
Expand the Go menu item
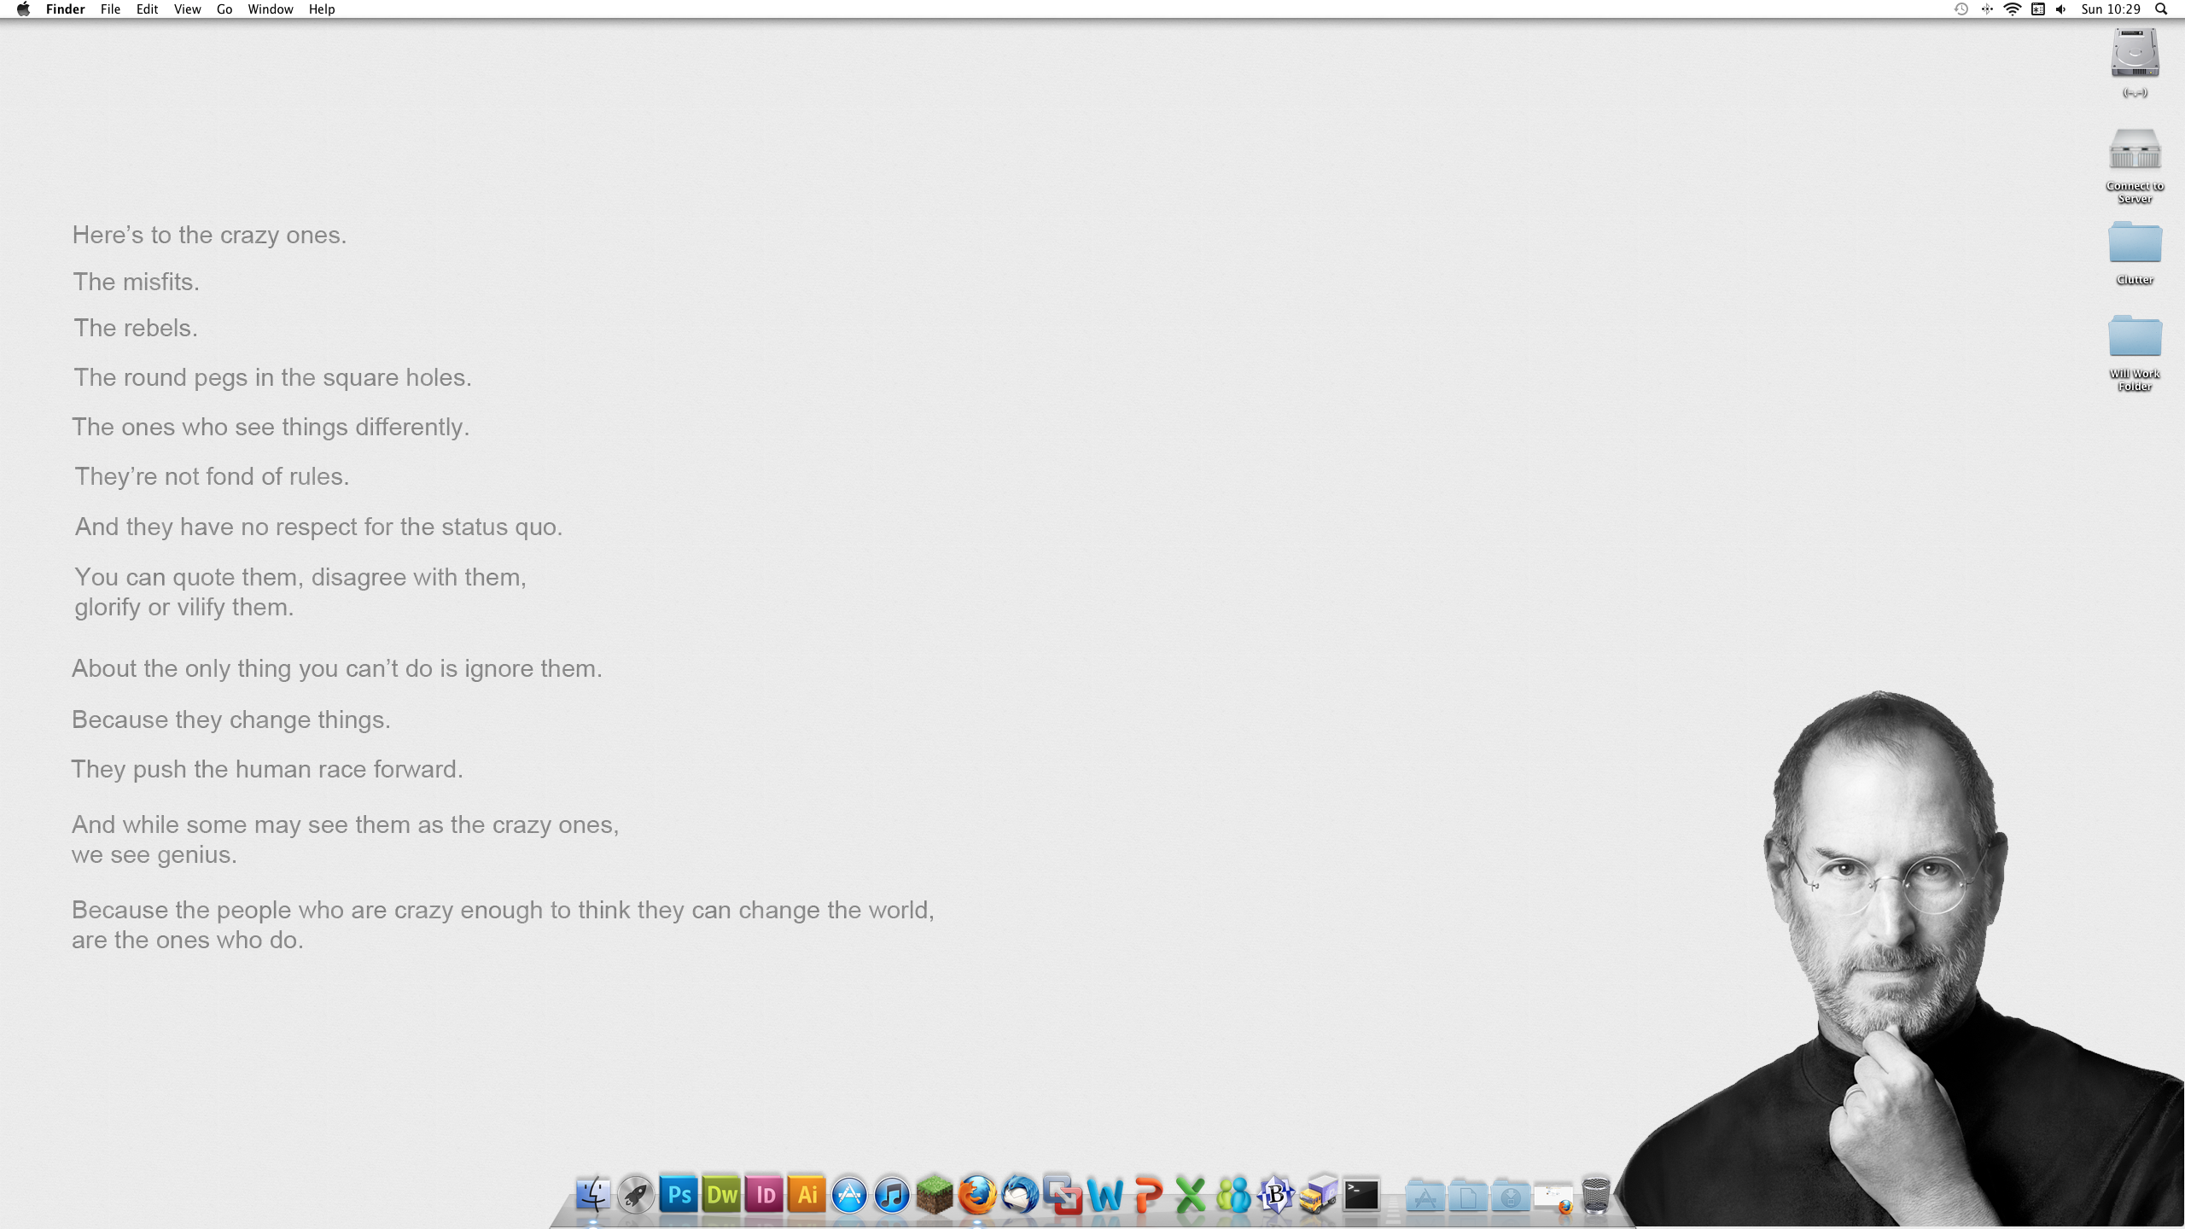tap(225, 9)
